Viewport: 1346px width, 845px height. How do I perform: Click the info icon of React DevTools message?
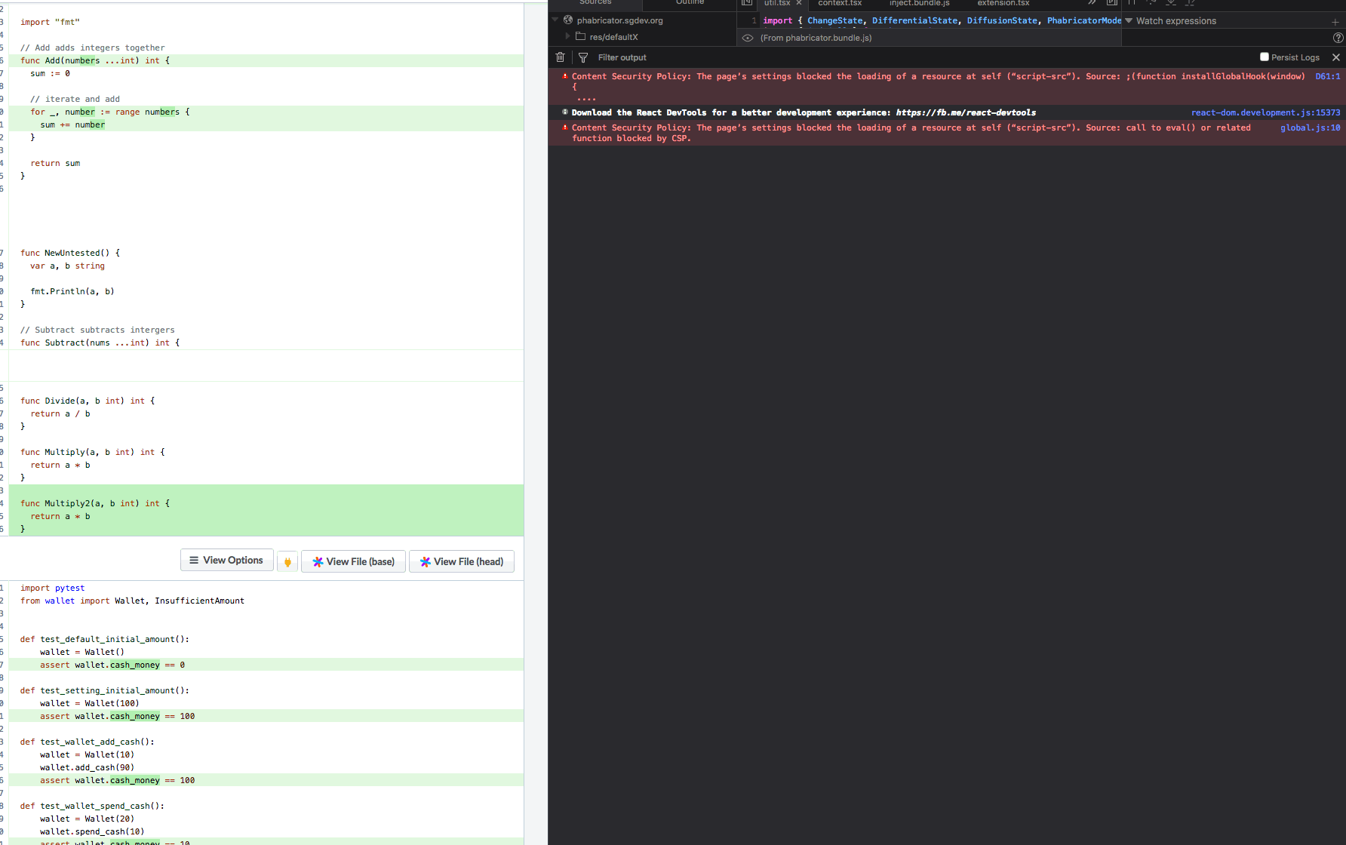(564, 112)
